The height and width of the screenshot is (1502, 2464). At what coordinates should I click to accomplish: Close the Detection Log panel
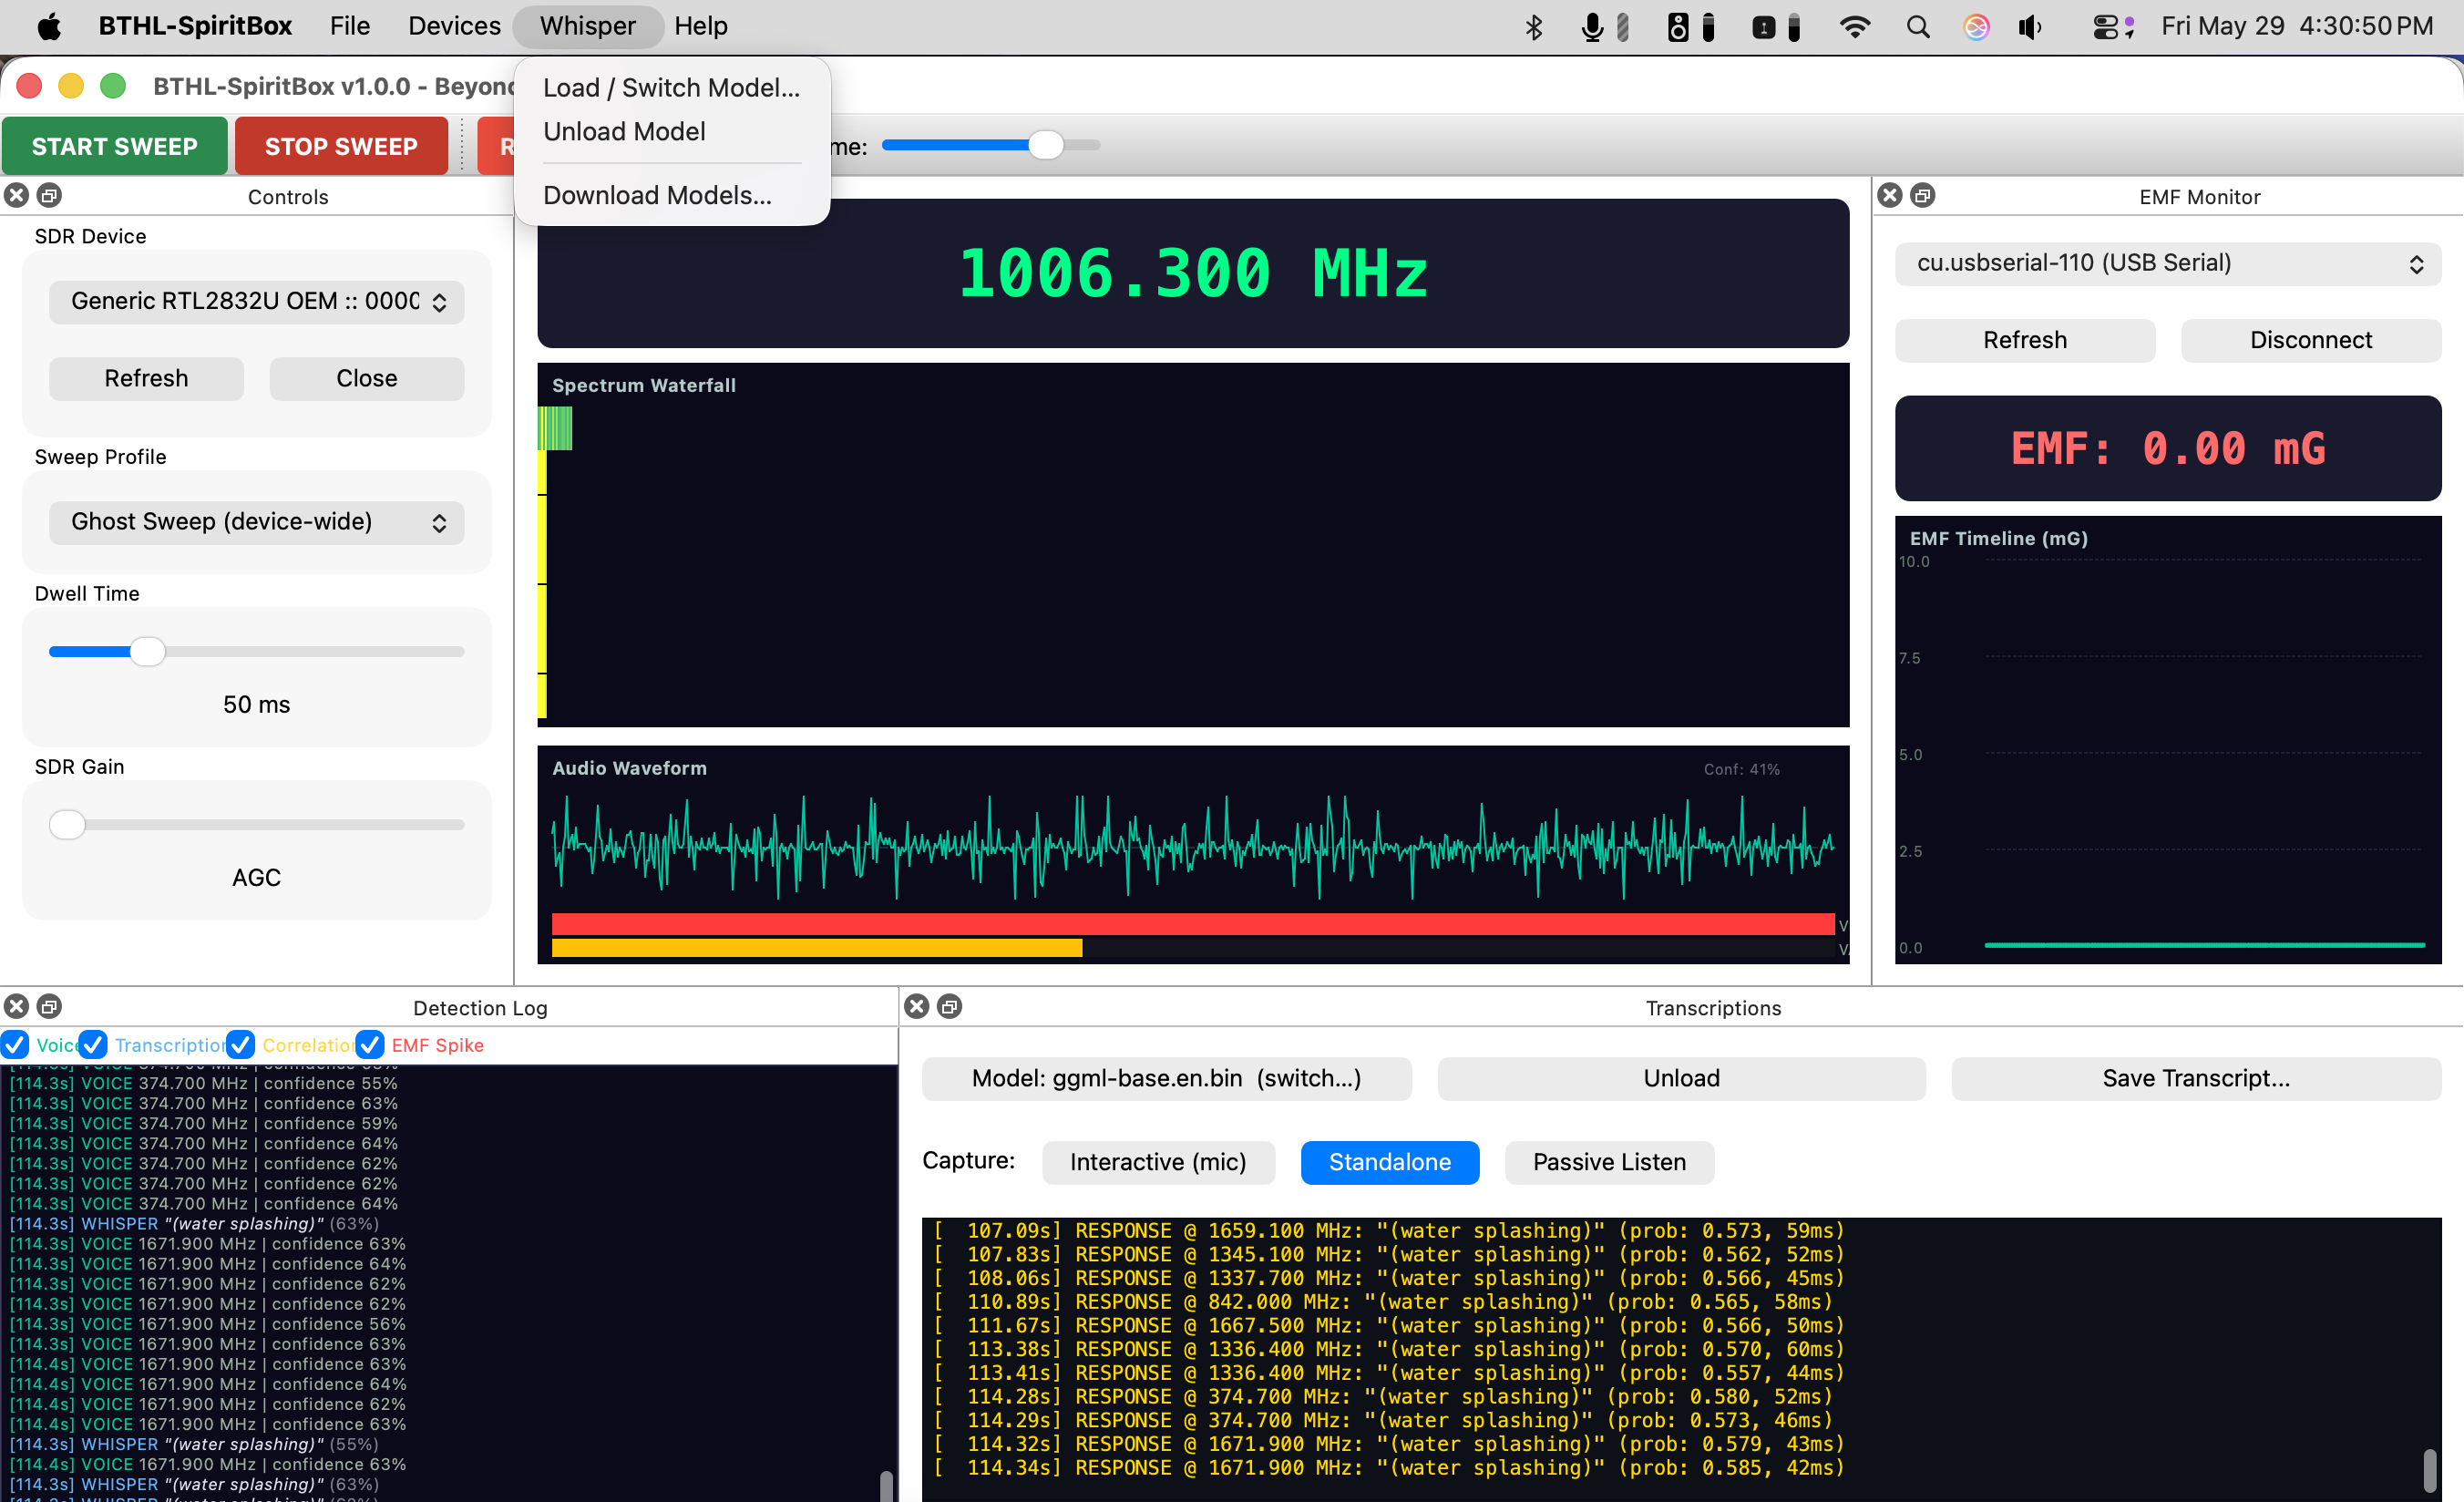coord(16,1006)
